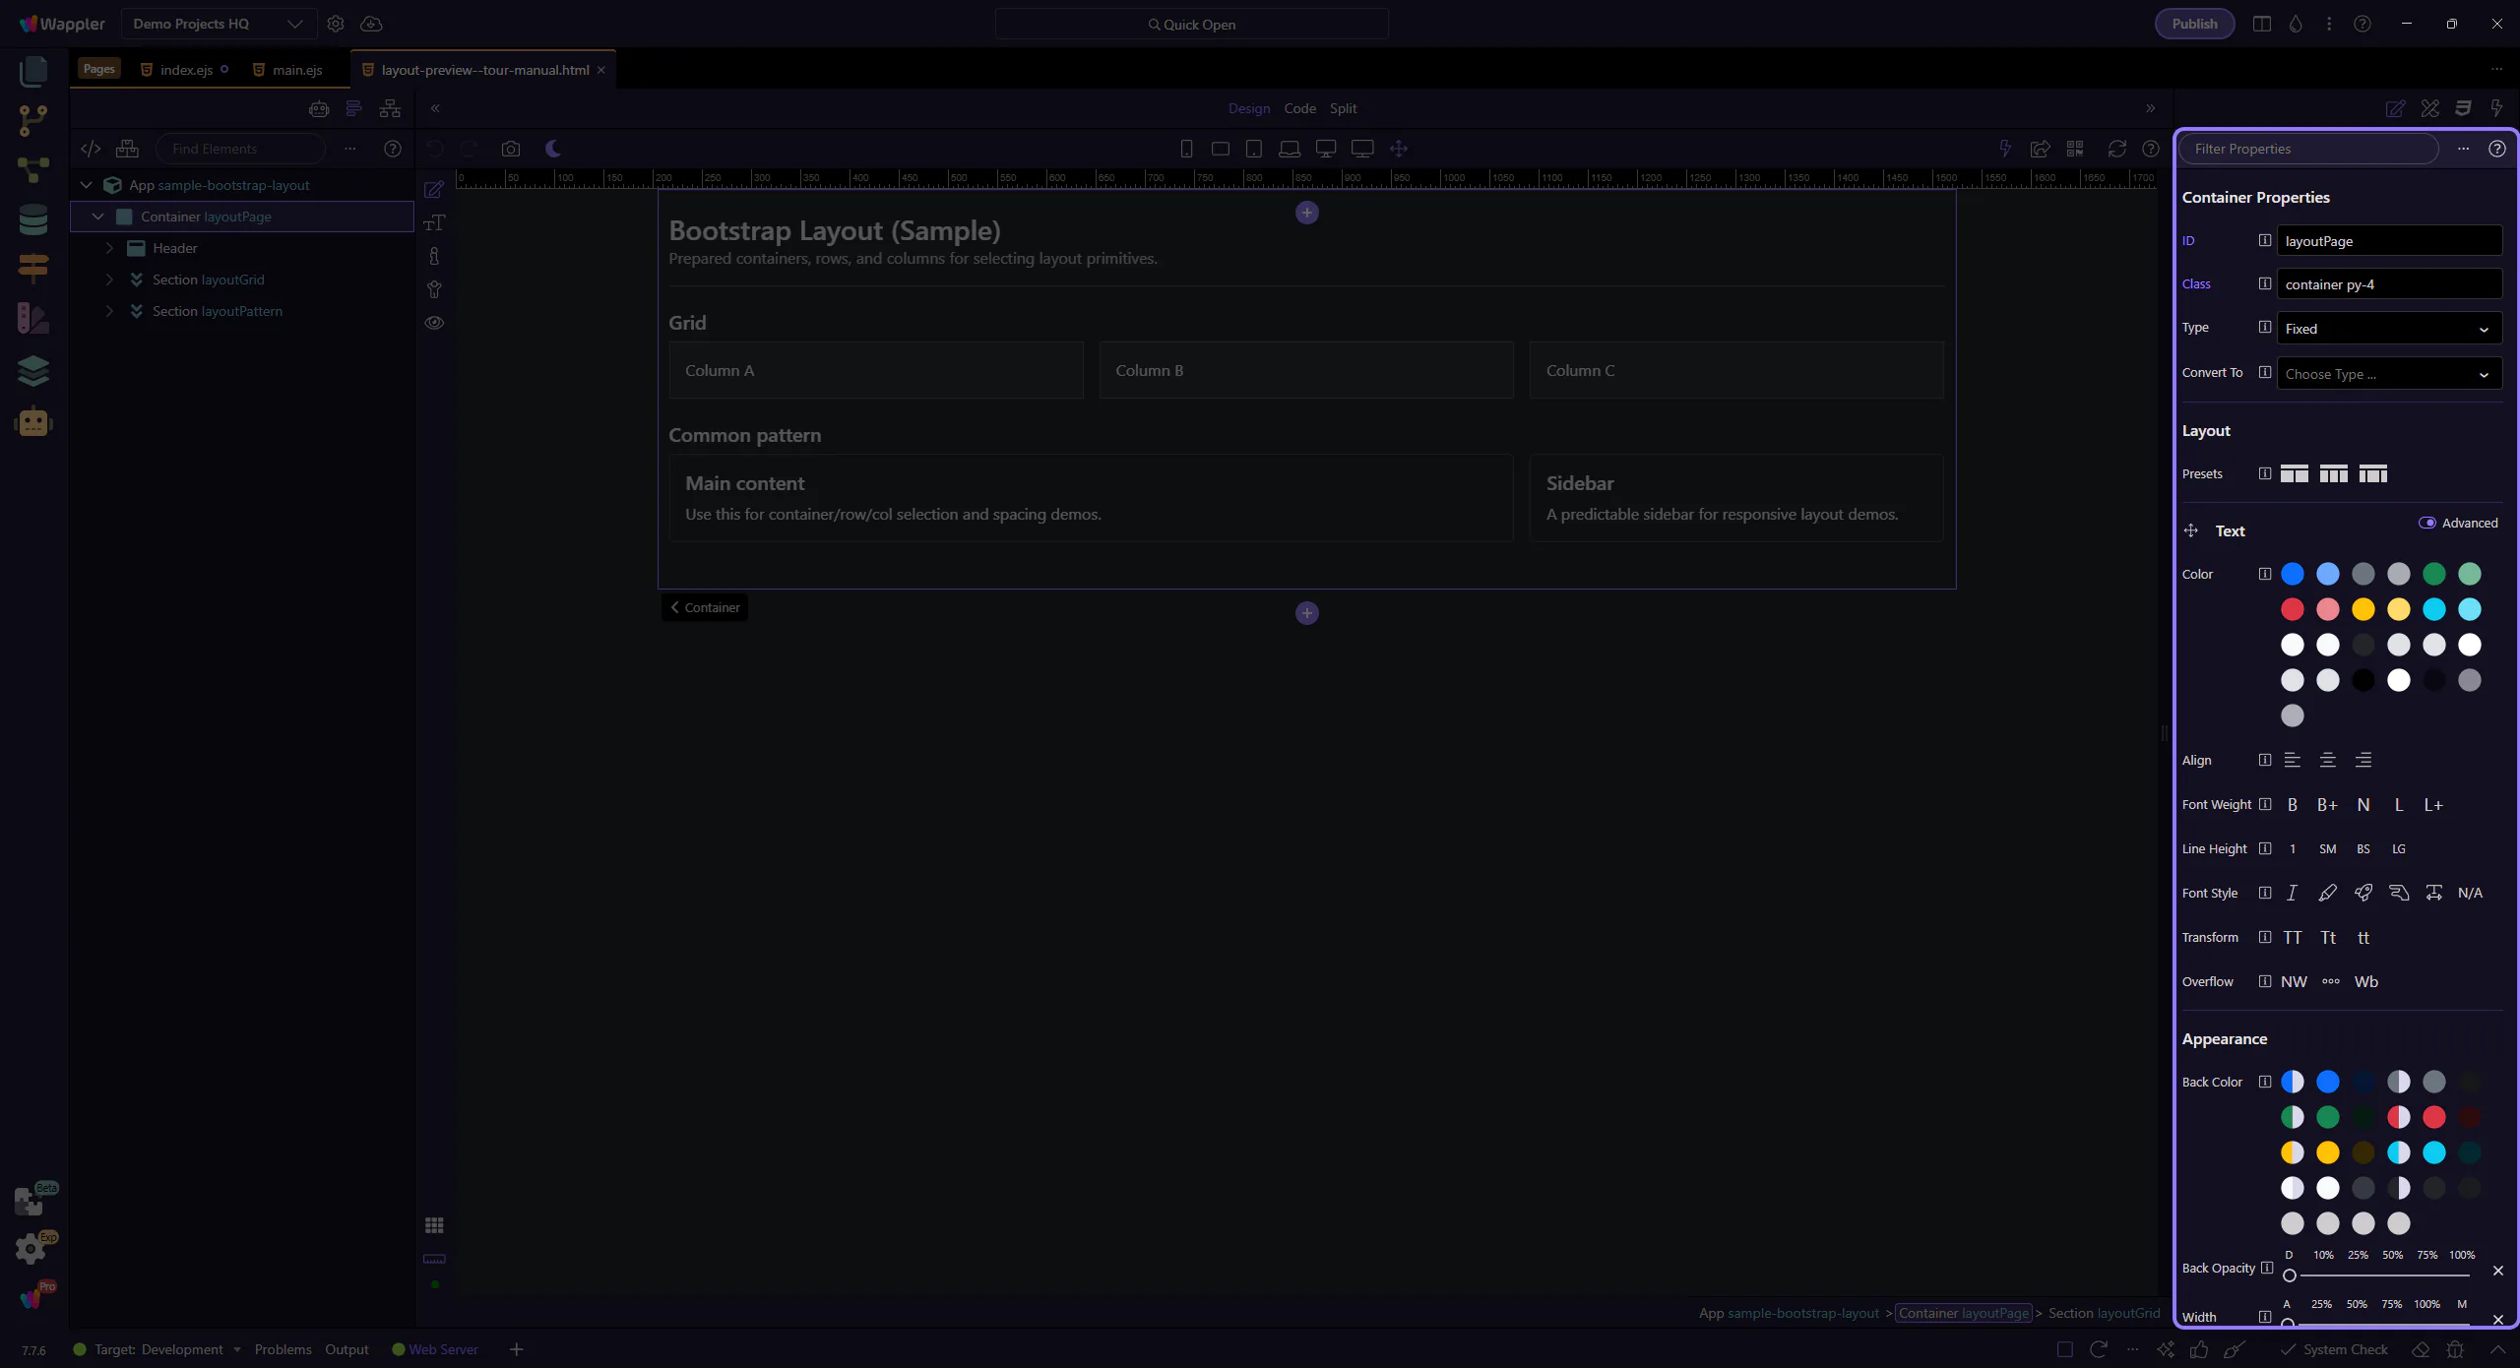Toggle dark mode moon icon

pyautogui.click(x=553, y=149)
